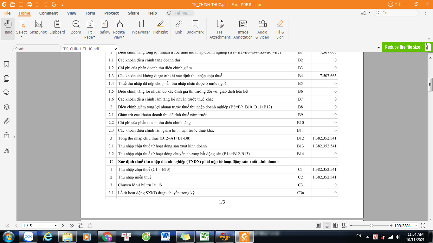
Task: Switch to the Protect tab
Action: pyautogui.click(x=112, y=13)
